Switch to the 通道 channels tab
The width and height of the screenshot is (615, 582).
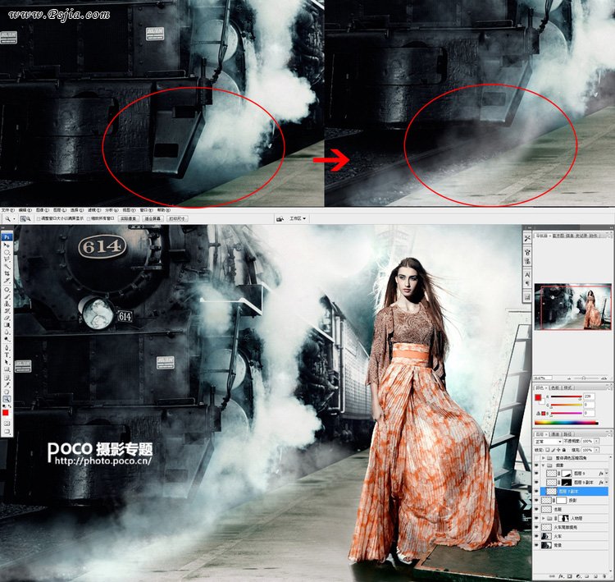[x=555, y=433]
